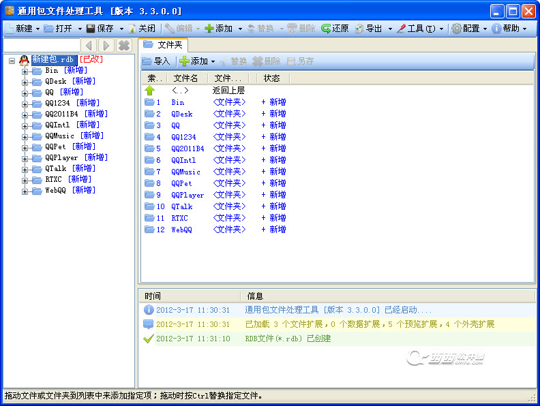
Task: Expand the WebQQ tree node
Action: [x=25, y=191]
